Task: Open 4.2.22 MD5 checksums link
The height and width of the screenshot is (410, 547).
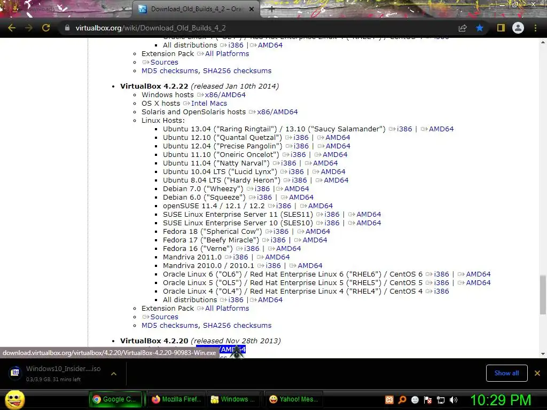Action: click(x=170, y=326)
